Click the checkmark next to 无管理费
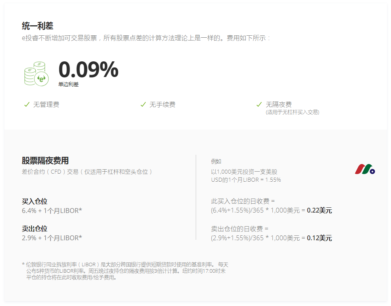This screenshot has width=391, height=306. click(x=27, y=104)
